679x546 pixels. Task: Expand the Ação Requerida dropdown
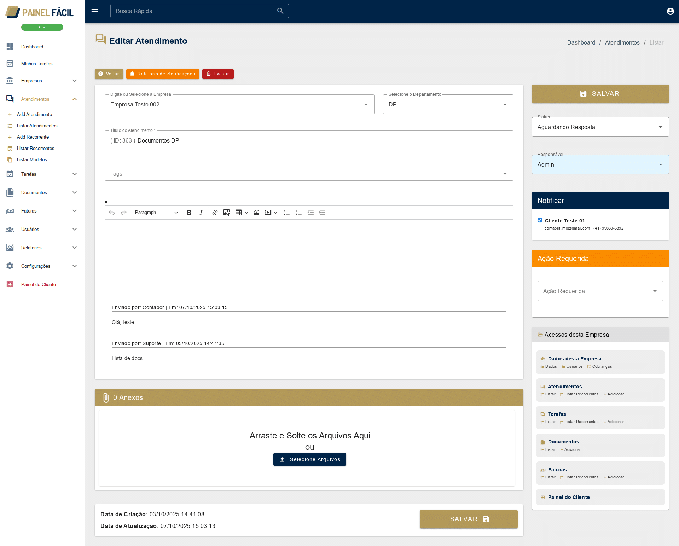(x=600, y=291)
